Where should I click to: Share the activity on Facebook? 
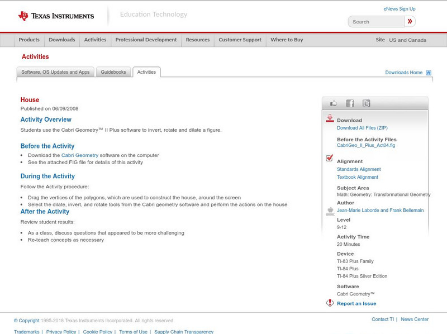click(x=350, y=103)
